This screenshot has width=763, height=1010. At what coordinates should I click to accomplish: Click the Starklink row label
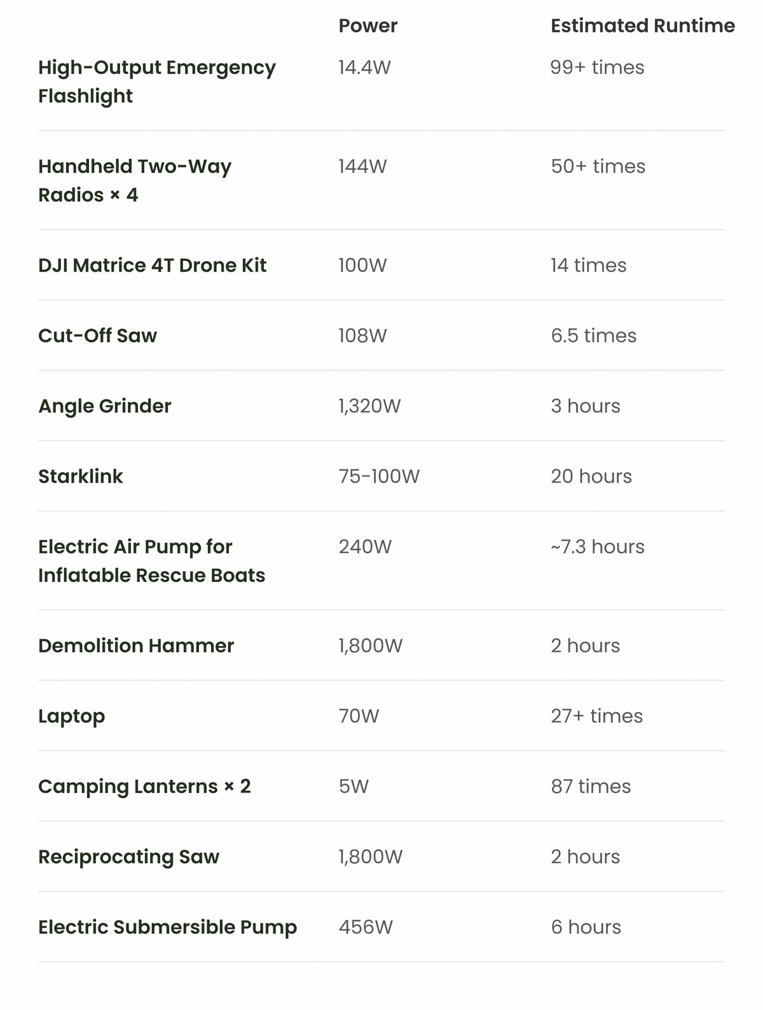point(81,476)
